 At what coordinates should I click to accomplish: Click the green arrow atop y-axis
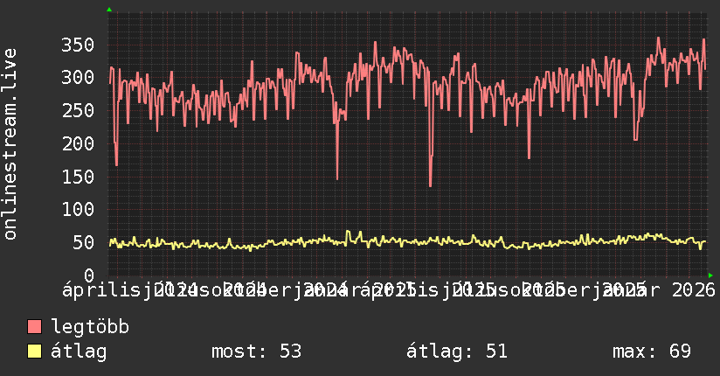[x=109, y=10]
